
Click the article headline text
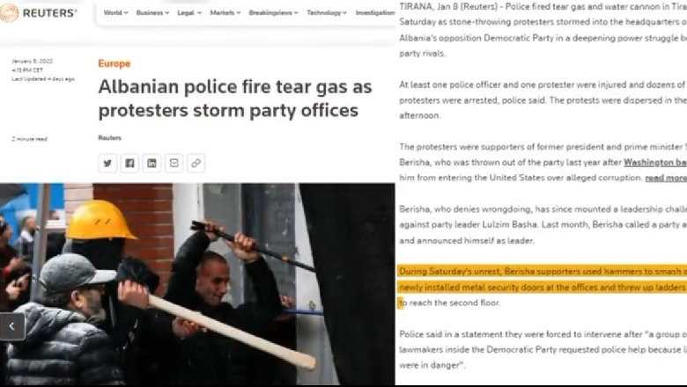click(x=235, y=99)
